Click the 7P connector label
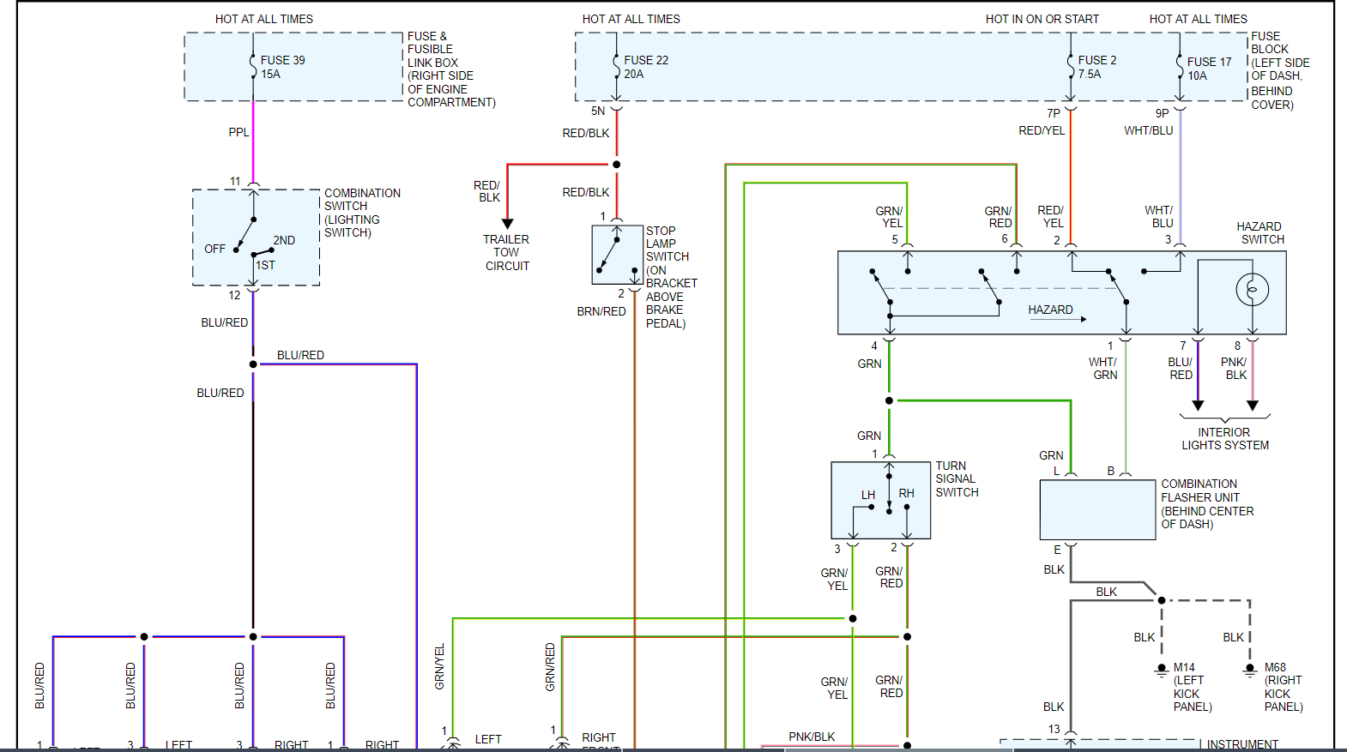Viewport: 1347px width, 752px height. pyautogui.click(x=1054, y=113)
